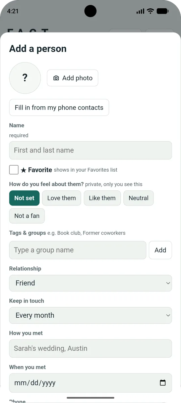Focus the First and last name field
This screenshot has height=403, width=181.
click(x=90, y=150)
